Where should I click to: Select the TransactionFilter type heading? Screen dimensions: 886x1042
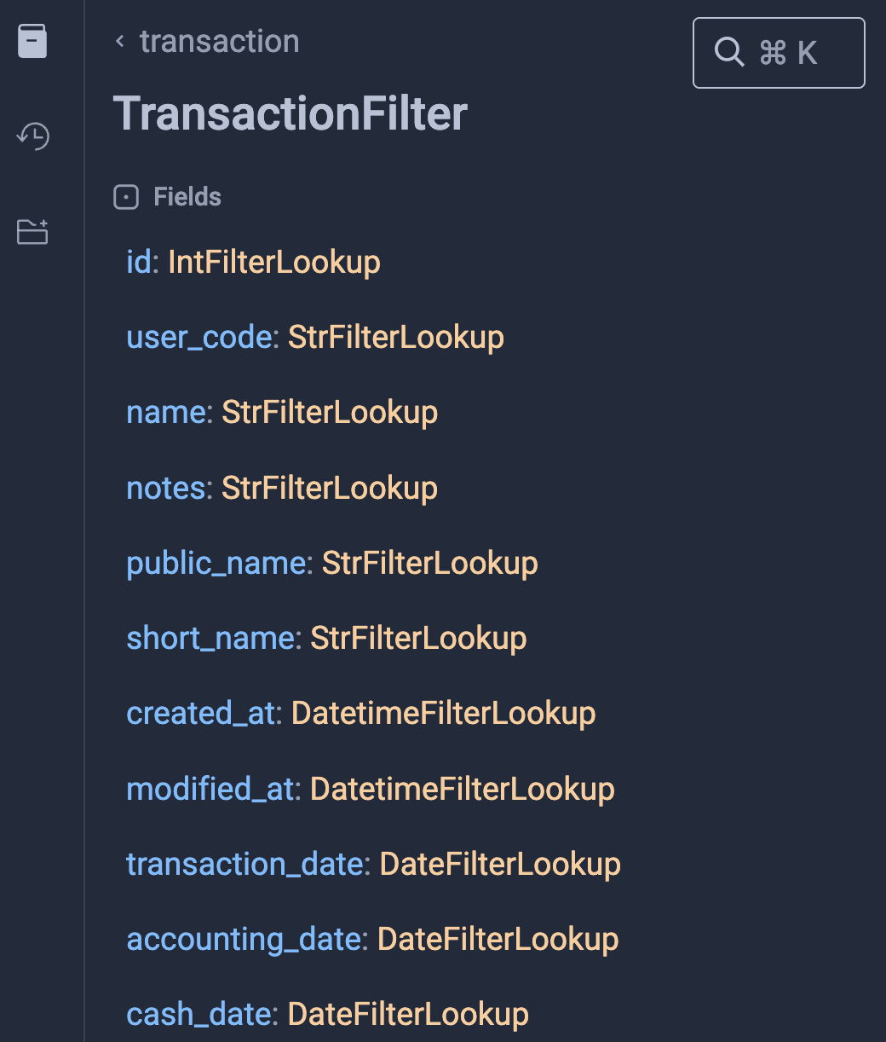tap(291, 113)
